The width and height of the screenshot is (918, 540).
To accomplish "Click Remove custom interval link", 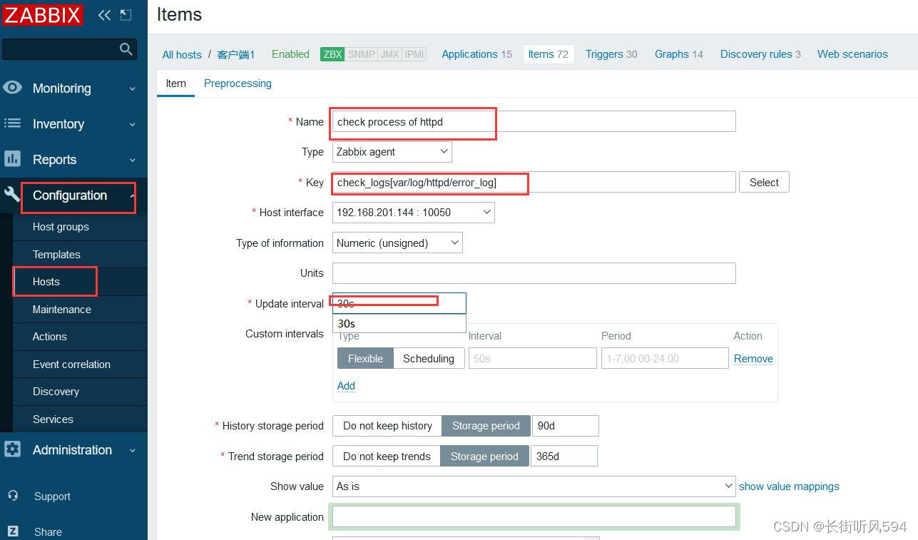I will point(753,358).
